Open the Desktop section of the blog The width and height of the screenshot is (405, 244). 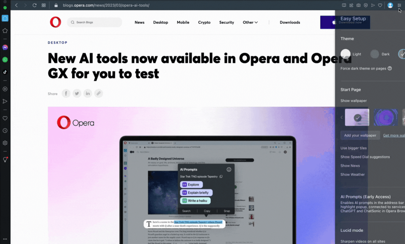[x=161, y=22]
